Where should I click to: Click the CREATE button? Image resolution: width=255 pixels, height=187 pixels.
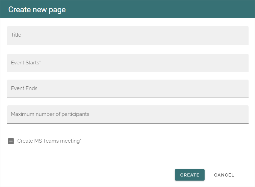190,175
